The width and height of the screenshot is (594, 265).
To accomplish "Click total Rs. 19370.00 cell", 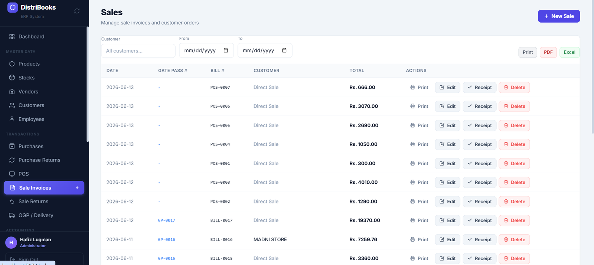I will tap(365, 220).
